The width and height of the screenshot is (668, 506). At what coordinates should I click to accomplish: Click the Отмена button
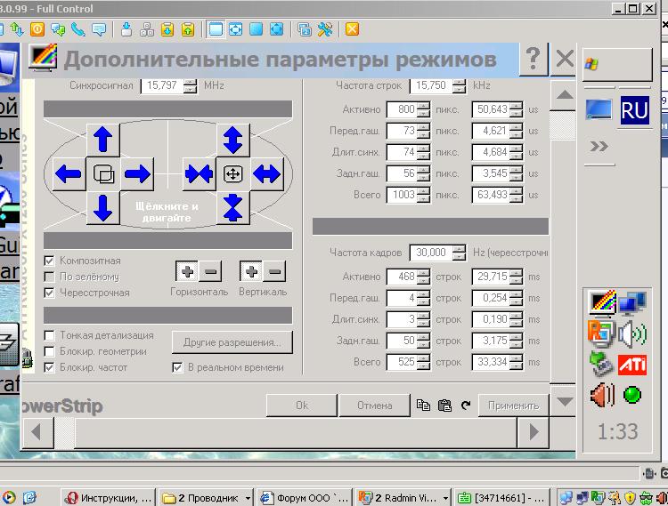tap(374, 406)
